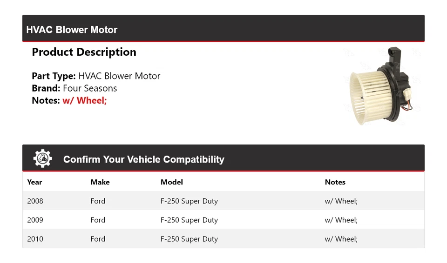The width and height of the screenshot is (447, 263).
Task: Click the red w/ Wheel; notes text
Action: tap(84, 100)
